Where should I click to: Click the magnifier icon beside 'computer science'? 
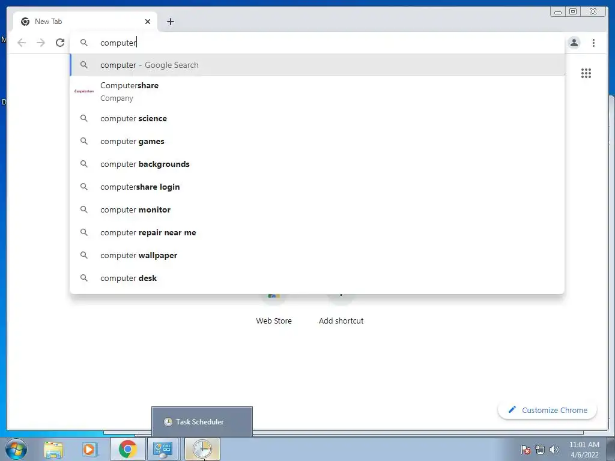(x=84, y=118)
